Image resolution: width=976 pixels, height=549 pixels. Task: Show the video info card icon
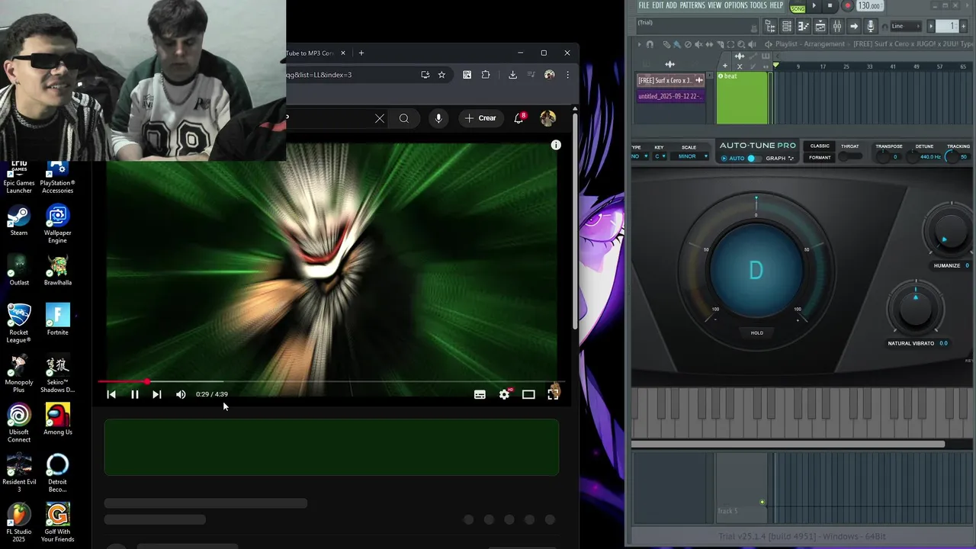pos(556,145)
